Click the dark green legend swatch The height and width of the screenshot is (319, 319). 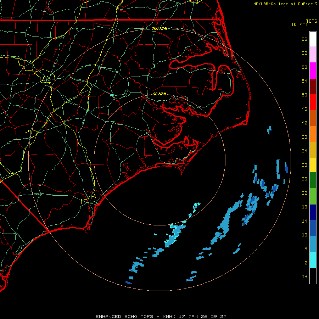click(x=313, y=180)
